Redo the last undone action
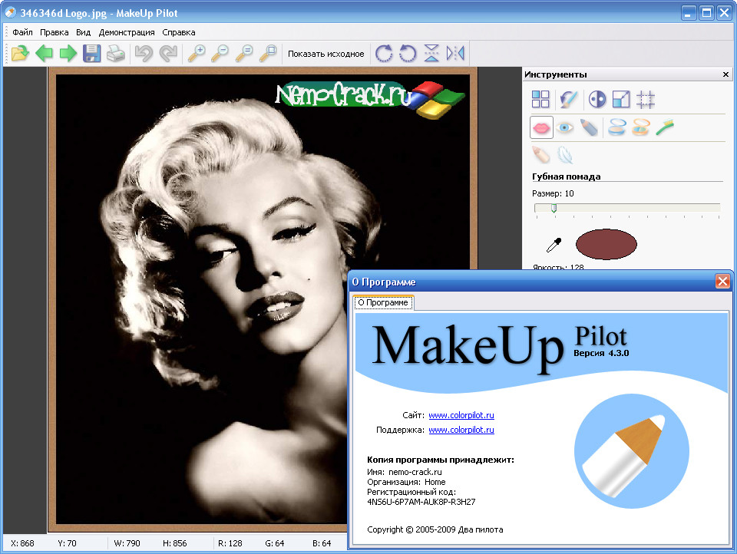The image size is (737, 554). pyautogui.click(x=168, y=53)
